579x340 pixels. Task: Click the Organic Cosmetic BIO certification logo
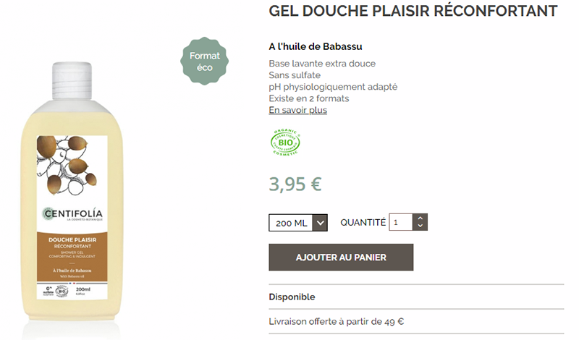285,142
